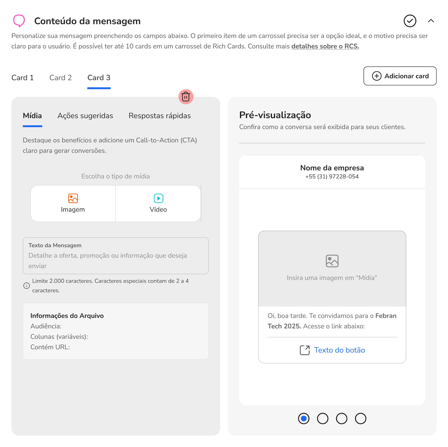Screen dimensions: 448x447
Task: Open the detalhes sobre o RCS link
Action: point(325,46)
